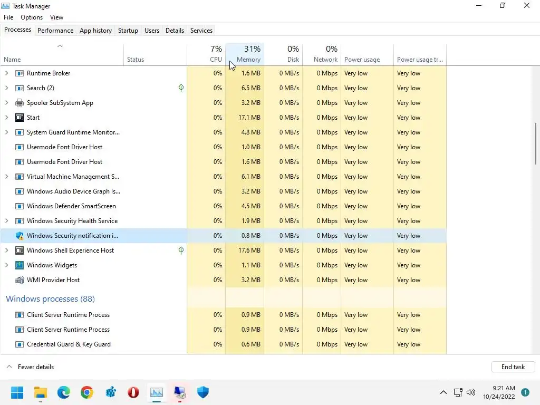Click the Task Manager taskbar icon
The image size is (540, 405).
156,392
